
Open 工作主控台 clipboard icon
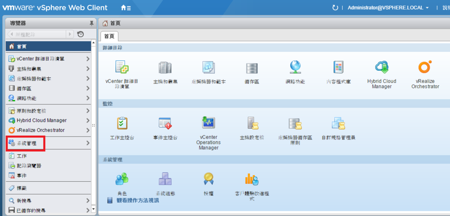pos(122,123)
